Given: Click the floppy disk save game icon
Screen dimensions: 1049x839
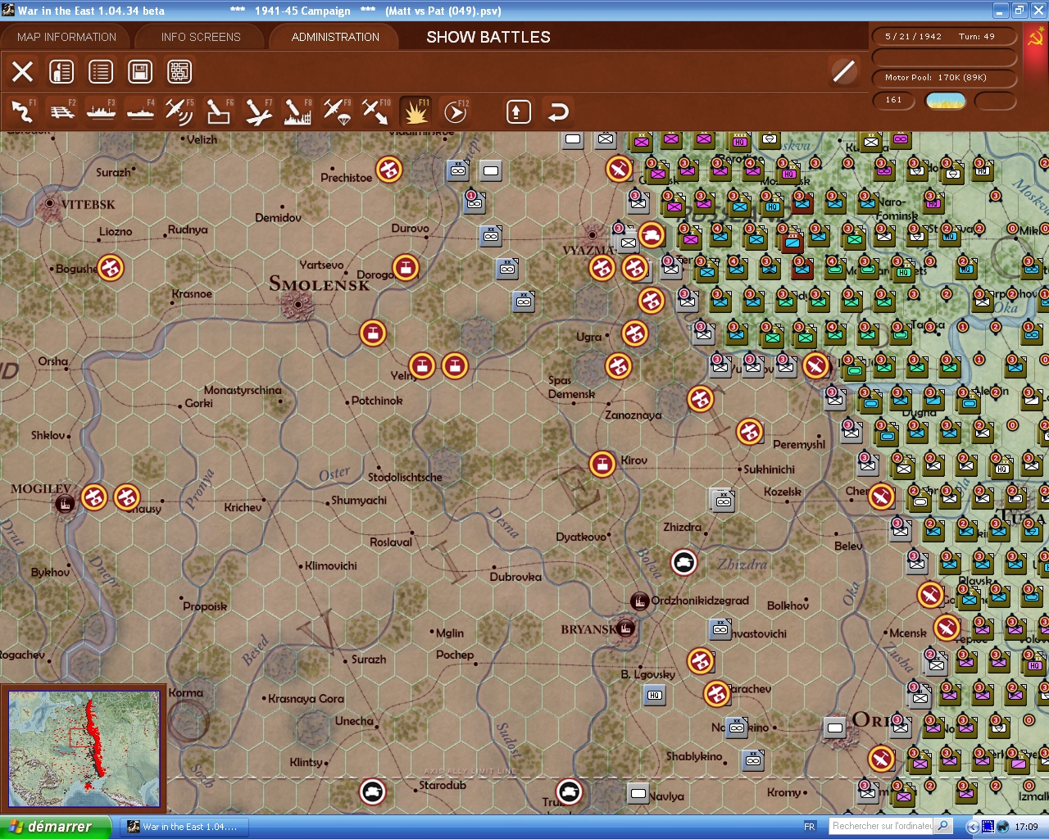Looking at the screenshot, I should [x=140, y=72].
